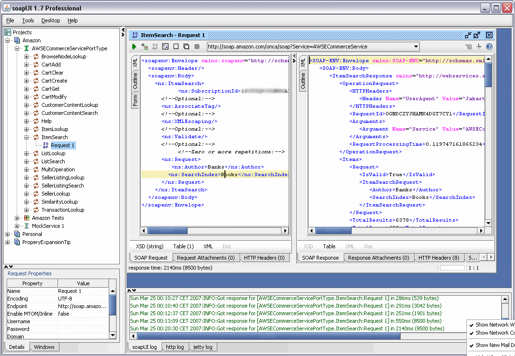Toggle the Show New Mail checkmark item
Screen dimensions: 515x356
point(495,345)
